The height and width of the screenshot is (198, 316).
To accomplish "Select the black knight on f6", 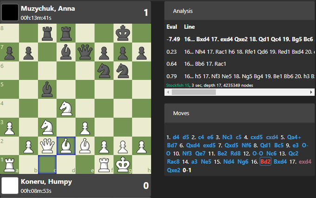I will tap(103, 70).
